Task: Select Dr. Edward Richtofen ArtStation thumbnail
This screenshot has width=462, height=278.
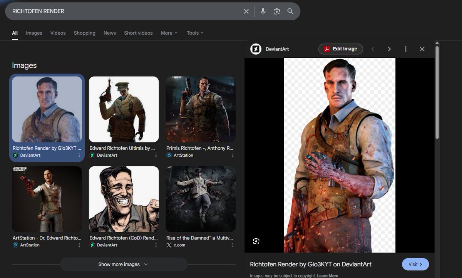Action: tap(47, 199)
